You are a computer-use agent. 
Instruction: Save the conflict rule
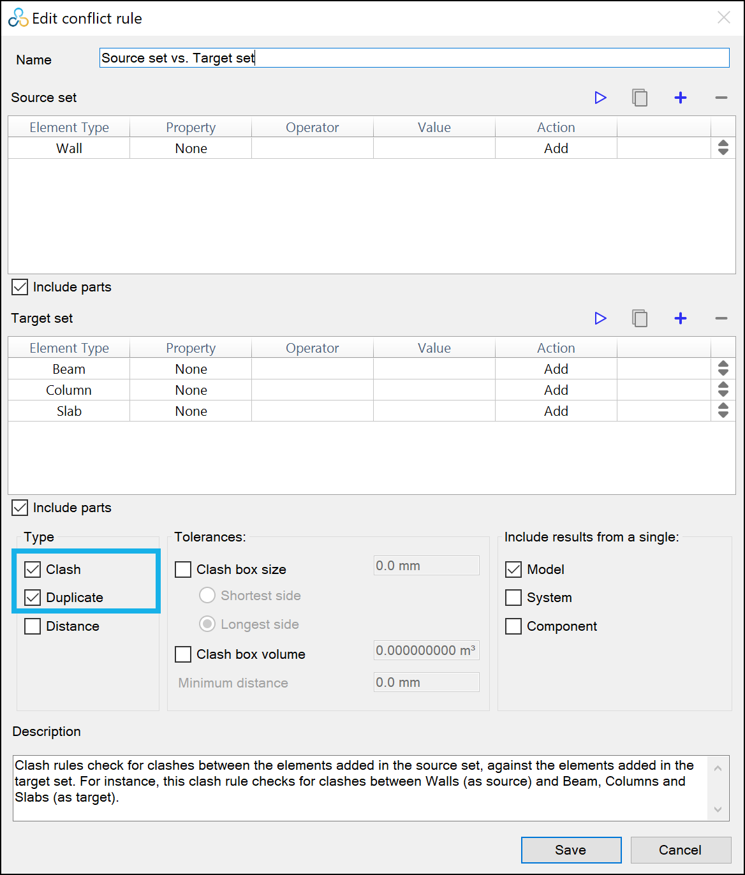[x=571, y=850]
